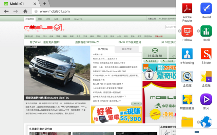The height and width of the screenshot is (135, 217).
Task: Open the yellow file manager folder app
Action: click(x=187, y=122)
